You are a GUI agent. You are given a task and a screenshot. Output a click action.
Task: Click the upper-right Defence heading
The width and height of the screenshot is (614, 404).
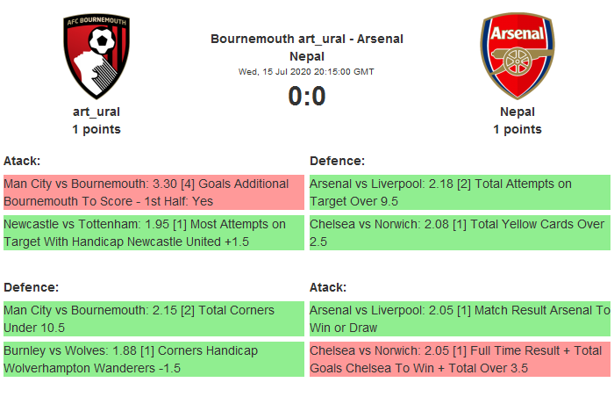tap(338, 161)
